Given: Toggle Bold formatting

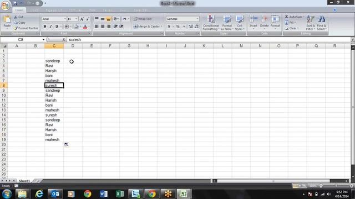Looking at the screenshot, I should point(45,27).
